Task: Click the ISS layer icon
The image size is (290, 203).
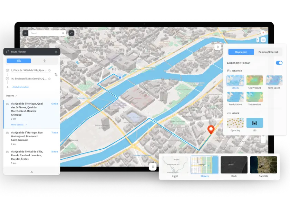Action: (x=254, y=122)
